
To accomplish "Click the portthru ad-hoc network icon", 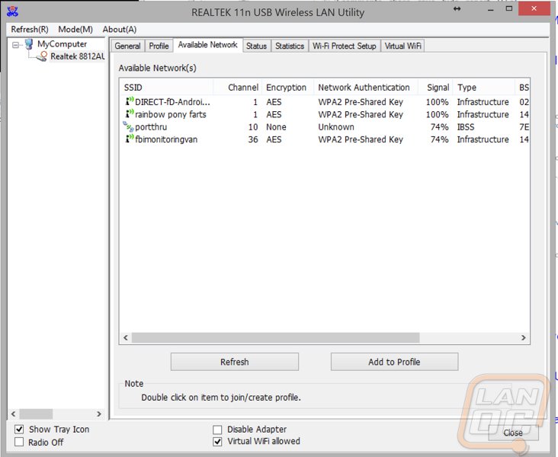I will click(129, 126).
